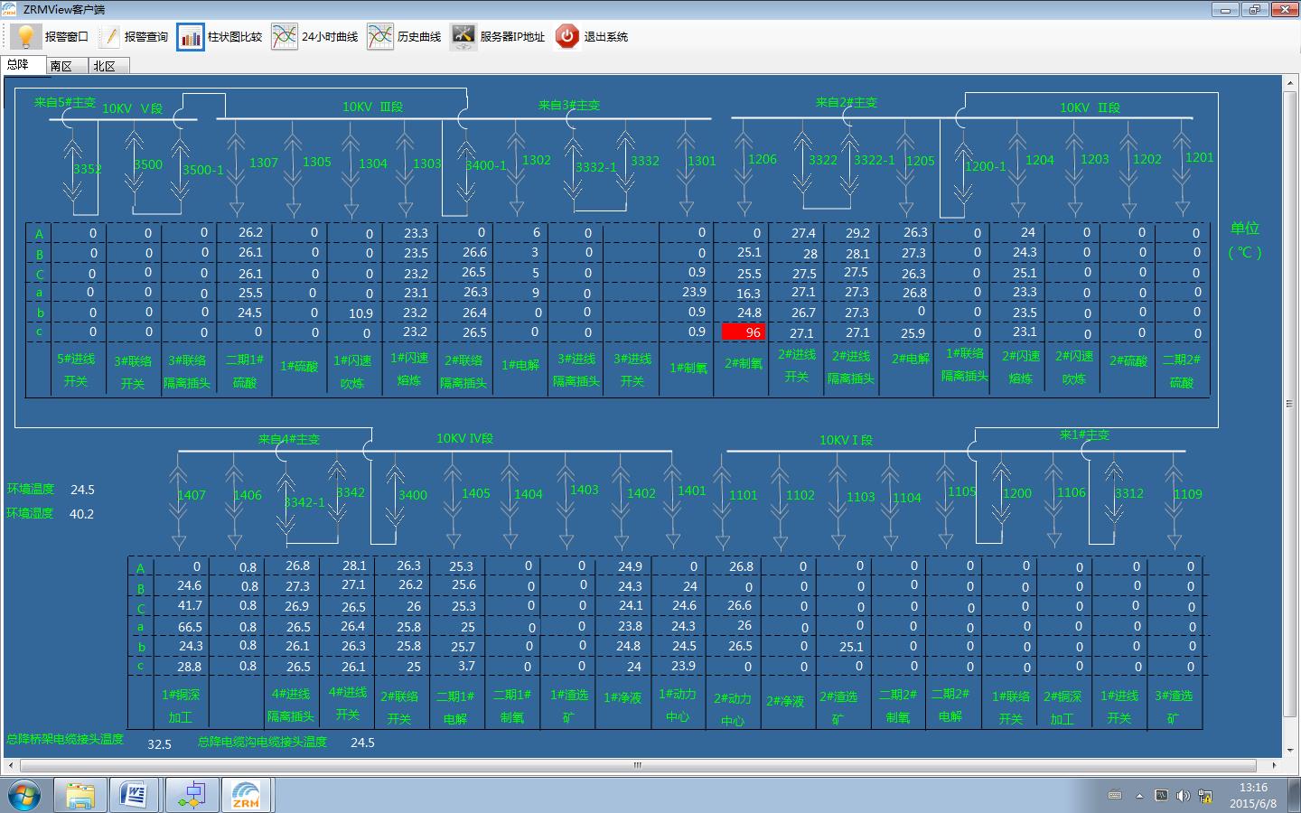Click the 2#制氧 column label
This screenshot has width=1301, height=813.
[744, 363]
